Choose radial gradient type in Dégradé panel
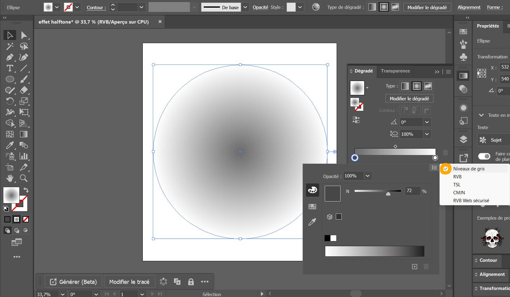Image resolution: width=510 pixels, height=297 pixels. coord(417,86)
